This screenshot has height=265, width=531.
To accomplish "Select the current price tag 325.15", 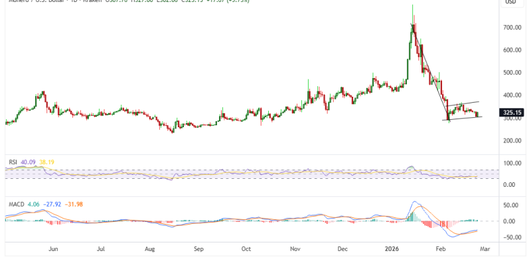I will click(x=511, y=113).
